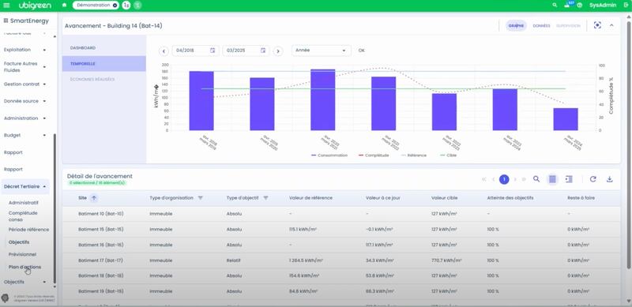Filter the Type d'objectif column
This screenshot has height=307, width=632.
[265, 198]
